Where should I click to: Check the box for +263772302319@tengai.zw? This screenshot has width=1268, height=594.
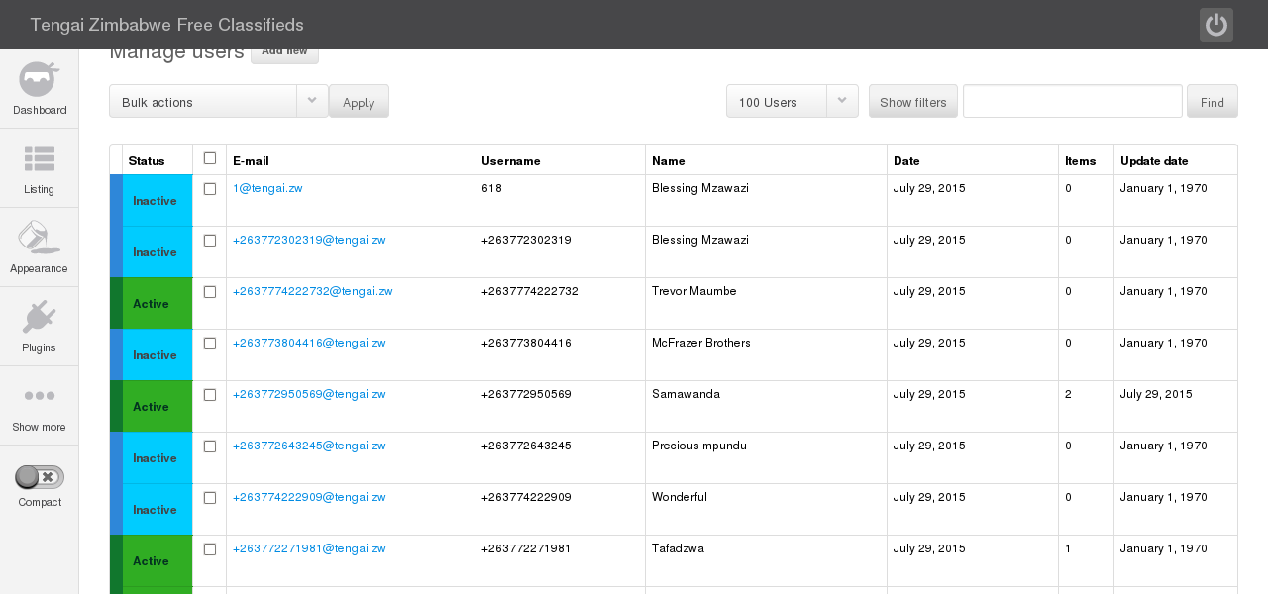coord(209,241)
